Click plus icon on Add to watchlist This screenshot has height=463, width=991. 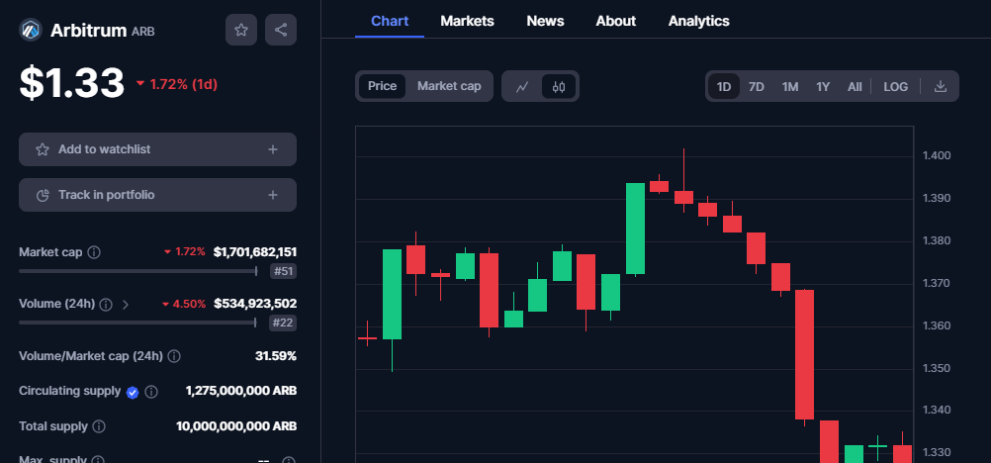272,149
